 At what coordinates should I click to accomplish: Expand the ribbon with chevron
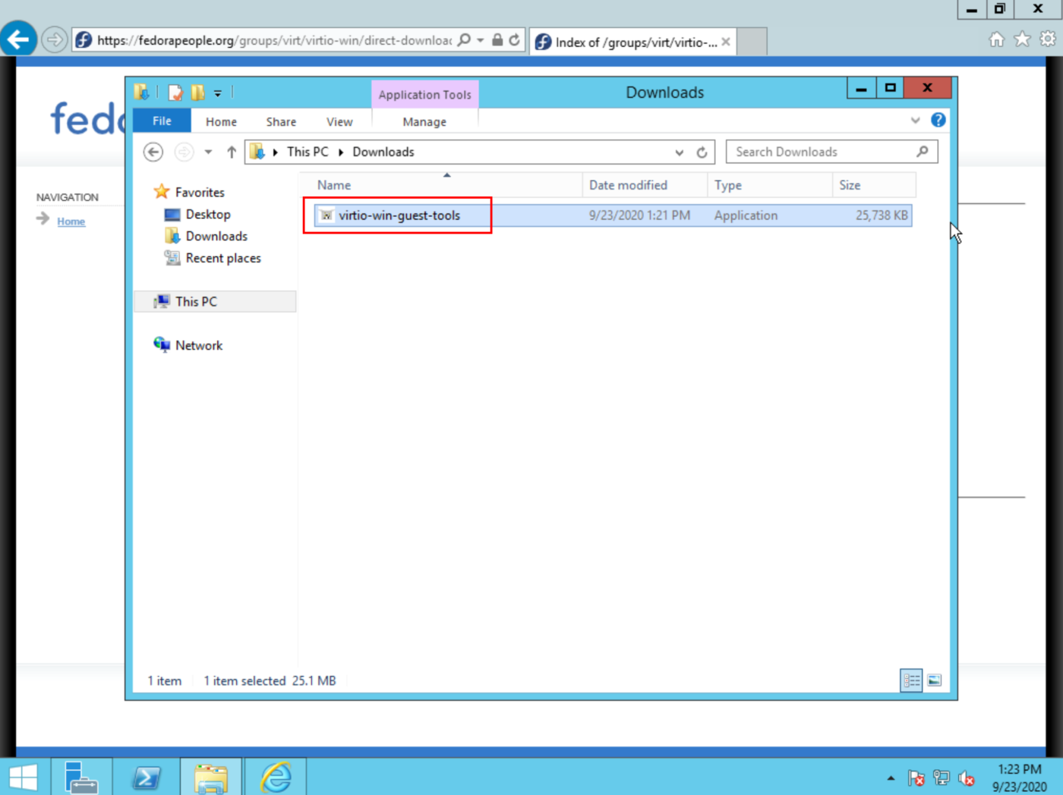[915, 121]
